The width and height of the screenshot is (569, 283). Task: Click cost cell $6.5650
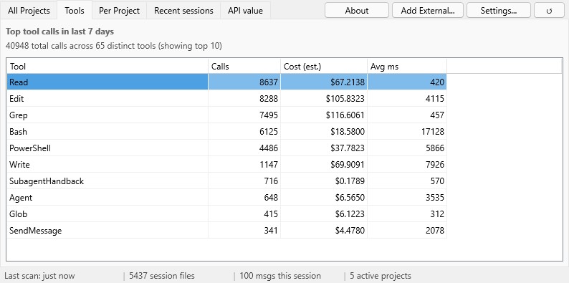(350, 197)
